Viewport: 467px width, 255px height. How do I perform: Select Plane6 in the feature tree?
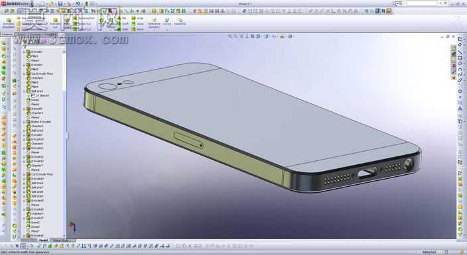pos(33,205)
